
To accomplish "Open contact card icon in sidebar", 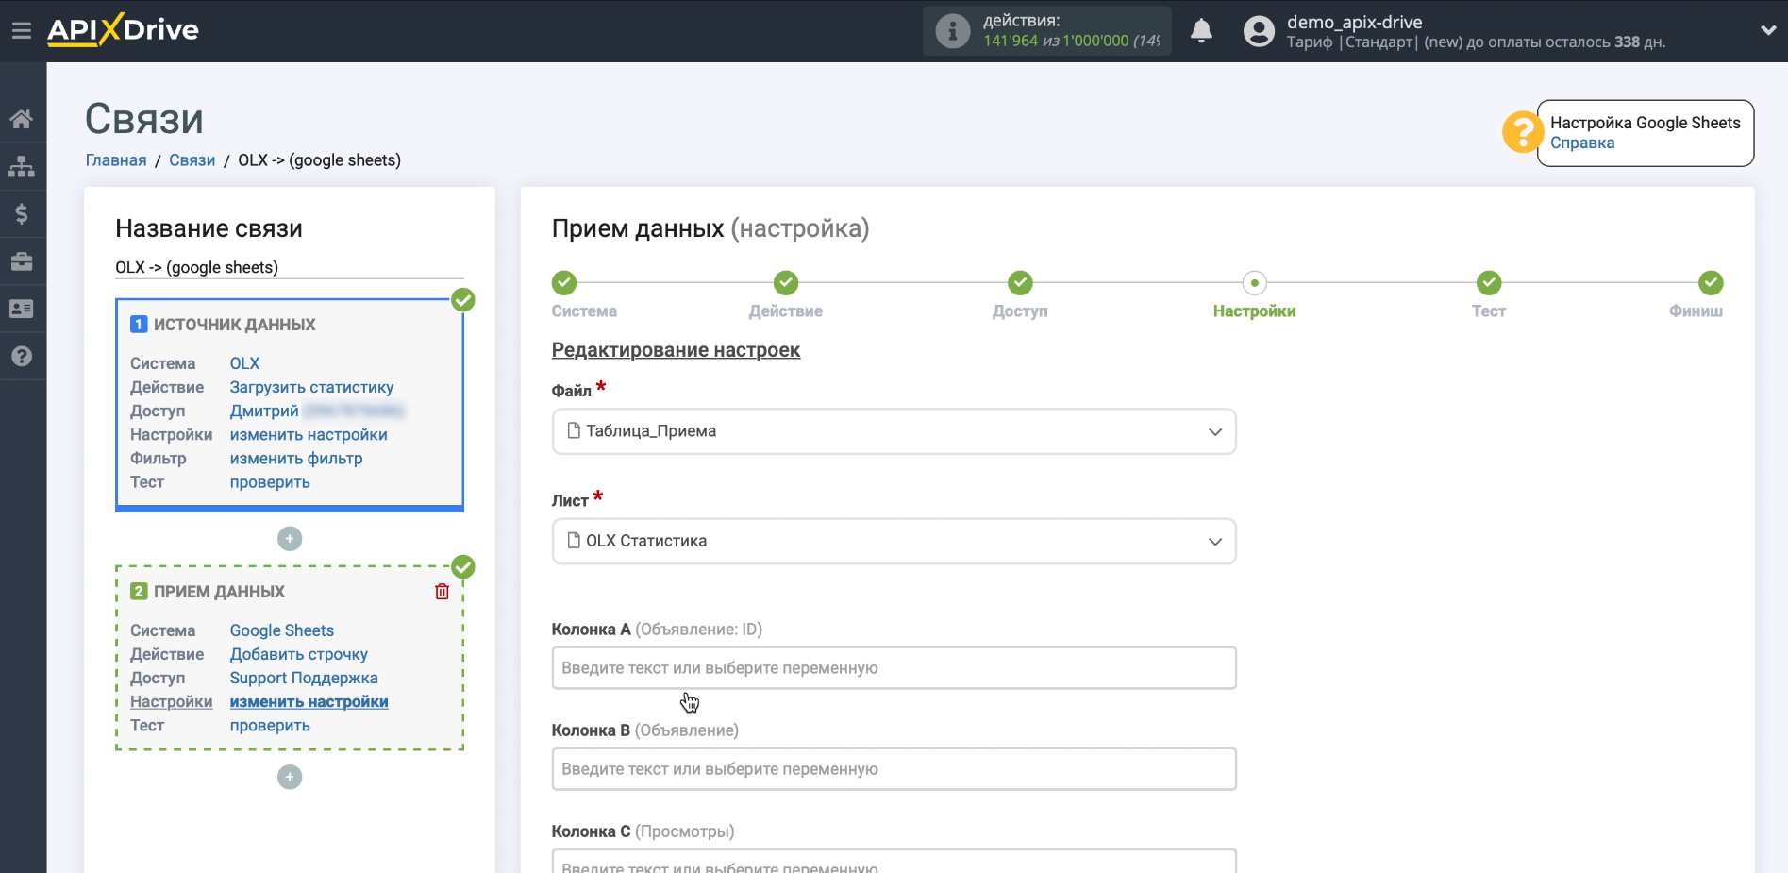I will pyautogui.click(x=22, y=309).
